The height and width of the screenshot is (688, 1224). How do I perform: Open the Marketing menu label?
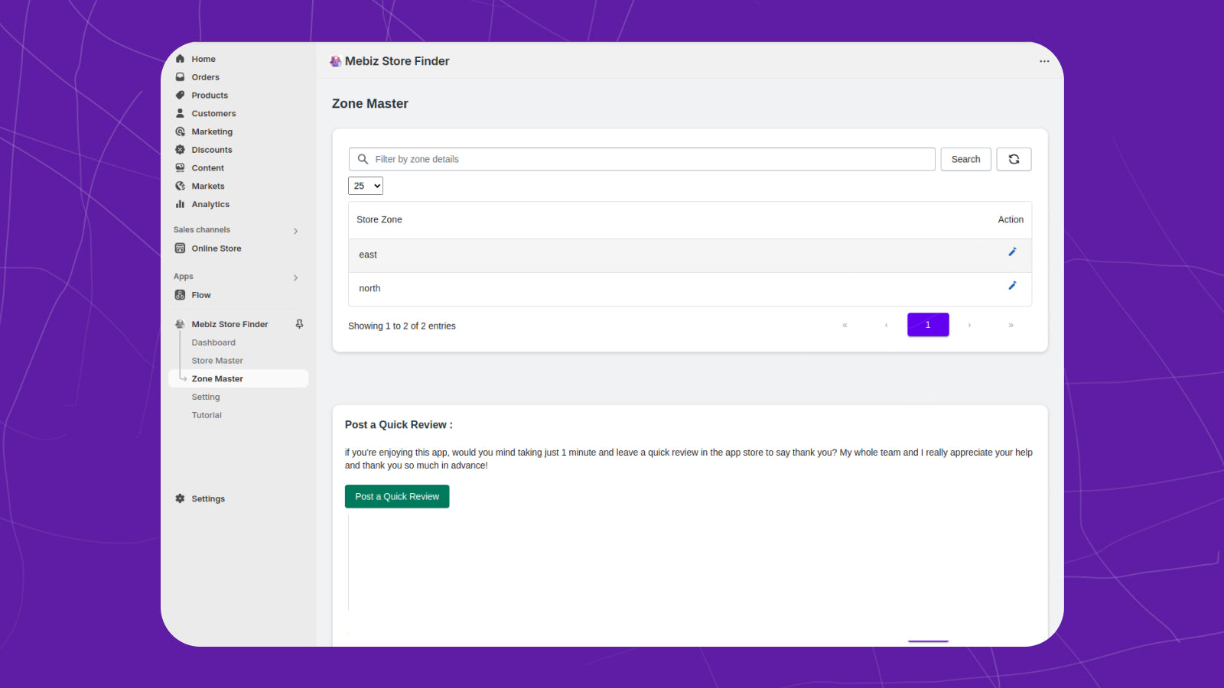[212, 131]
